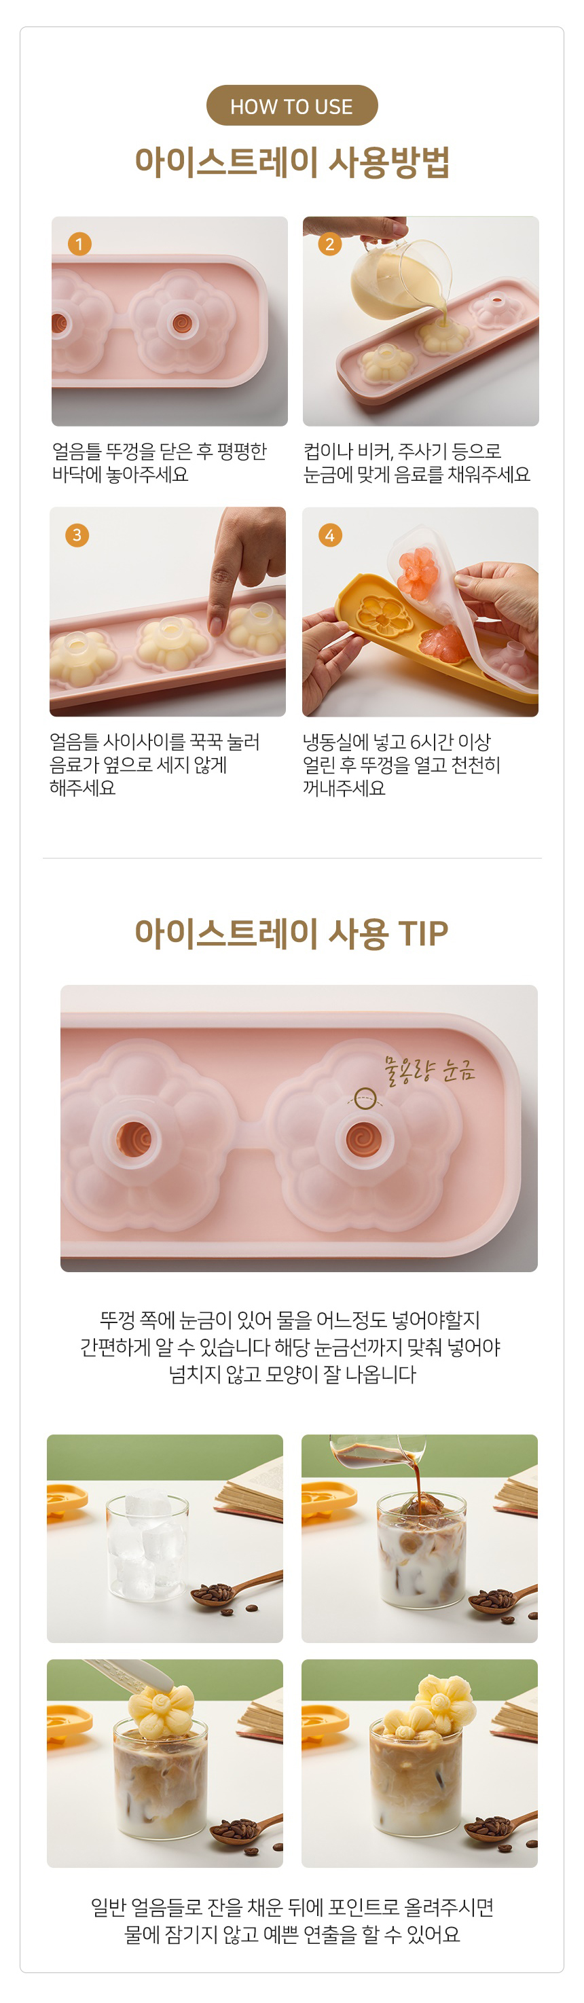This screenshot has width=584, height=2003.
Task: Click the orange step 1 number badge
Action: pyautogui.click(x=79, y=244)
